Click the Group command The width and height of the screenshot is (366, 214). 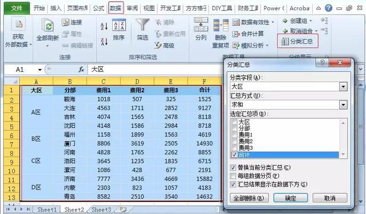(x=295, y=21)
